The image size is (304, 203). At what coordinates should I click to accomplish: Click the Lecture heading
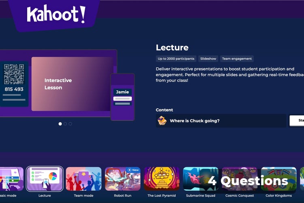tap(172, 48)
